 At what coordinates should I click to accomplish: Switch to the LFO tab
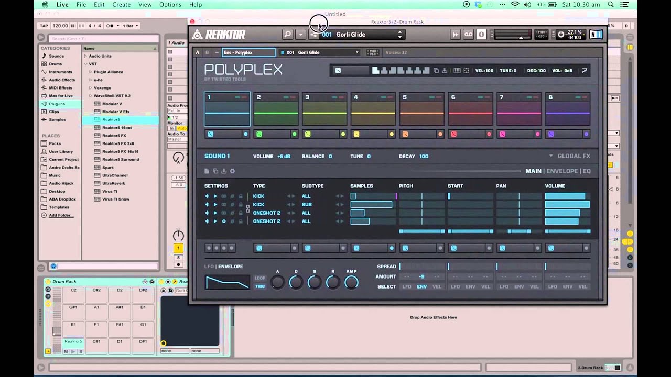[x=210, y=267]
